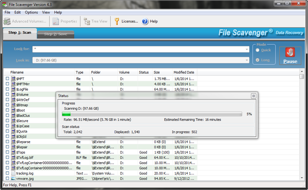Sort by Modified Date column header
Viewport: 308px width, 190px height.
coord(184,72)
